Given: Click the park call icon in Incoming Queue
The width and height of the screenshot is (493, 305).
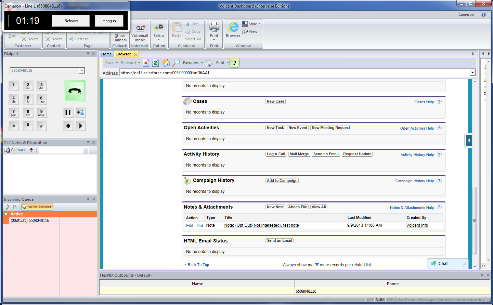Looking at the screenshot, I should pyautogui.click(x=15, y=207).
